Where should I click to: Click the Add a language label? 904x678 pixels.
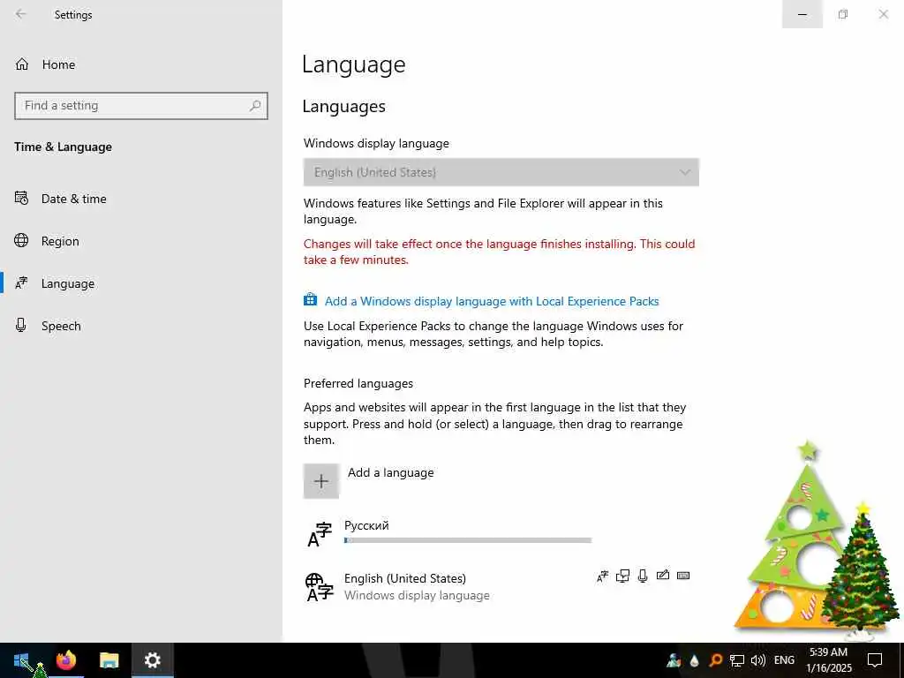tap(390, 473)
